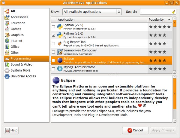180x138 pixels.
Task: Select the Bug Report Tool name text
Action: point(75,42)
